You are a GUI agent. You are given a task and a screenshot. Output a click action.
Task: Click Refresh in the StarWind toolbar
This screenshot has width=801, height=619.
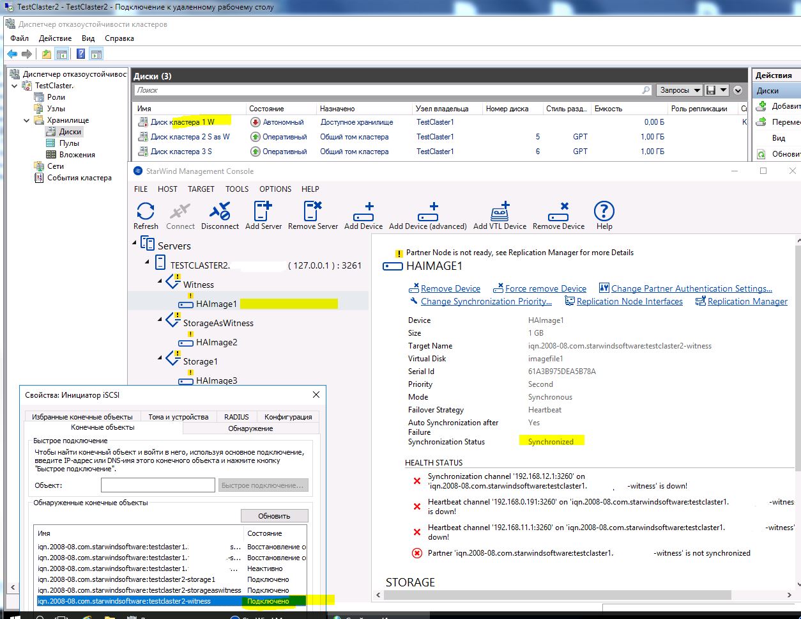point(146,215)
